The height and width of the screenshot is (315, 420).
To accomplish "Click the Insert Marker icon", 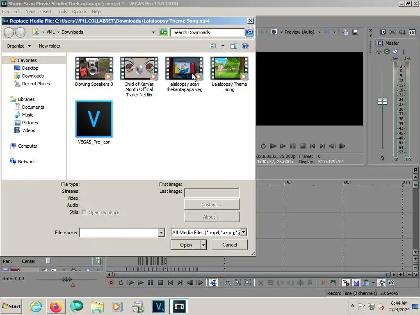I will click(x=323, y=283).
